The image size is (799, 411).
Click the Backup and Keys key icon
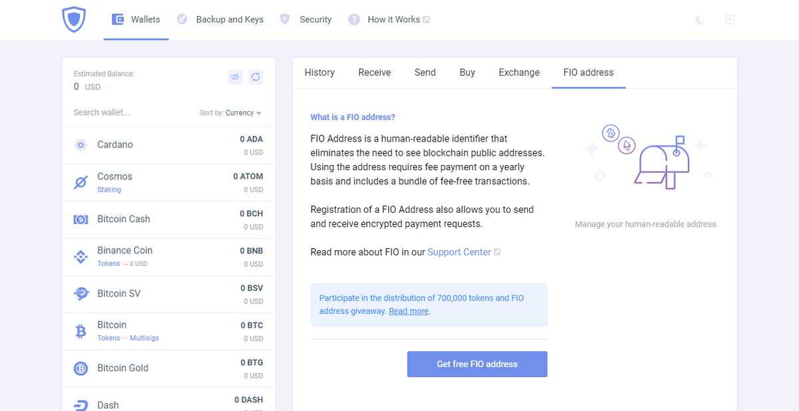[x=182, y=19]
